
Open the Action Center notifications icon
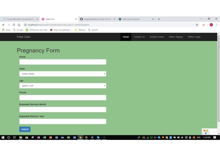click(x=215, y=138)
